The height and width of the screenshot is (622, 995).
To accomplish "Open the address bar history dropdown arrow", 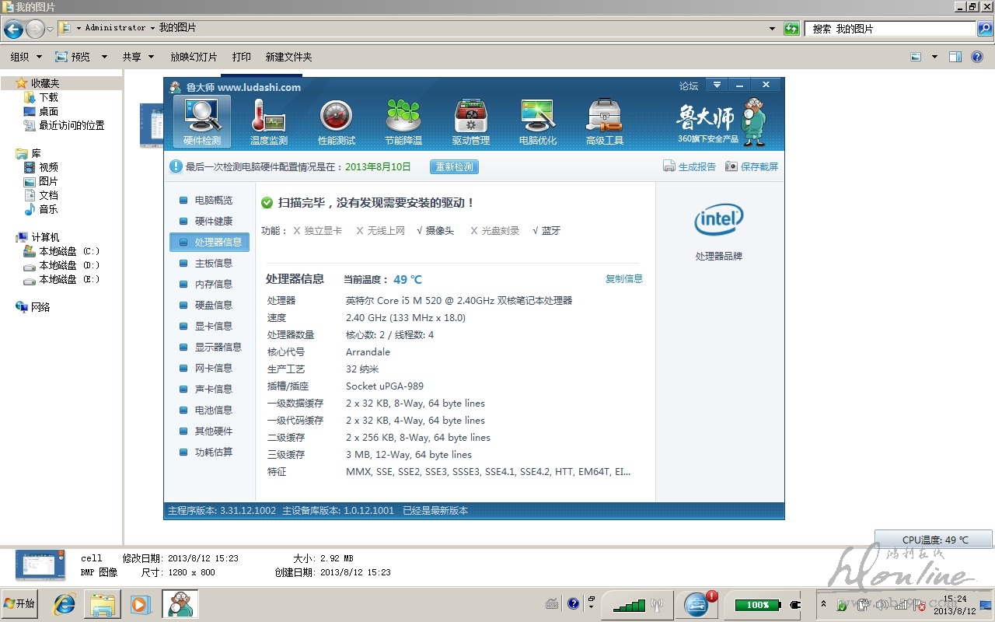I will tap(772, 29).
